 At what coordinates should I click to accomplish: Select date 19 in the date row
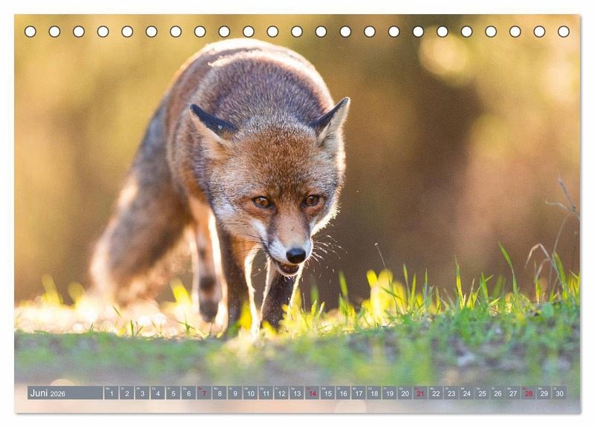coord(389,393)
